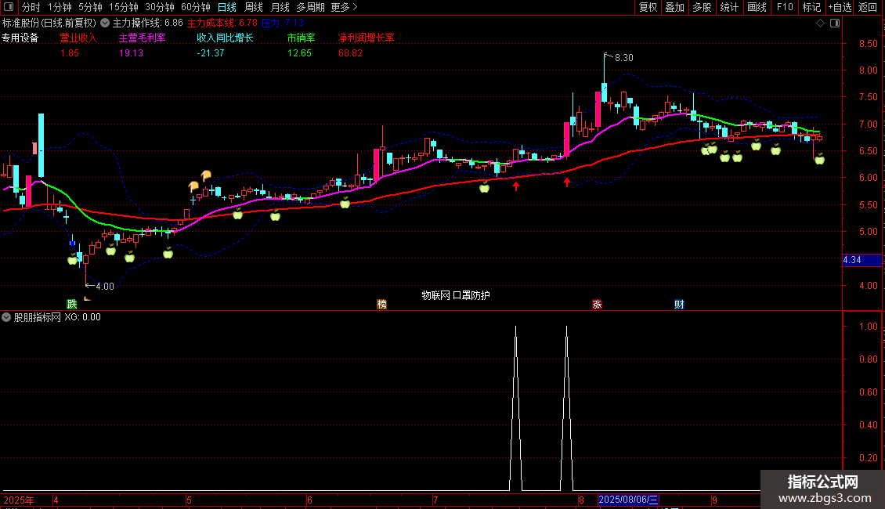Click the orange 榜 event marker
Screen dimensions: 885x509
tap(382, 304)
